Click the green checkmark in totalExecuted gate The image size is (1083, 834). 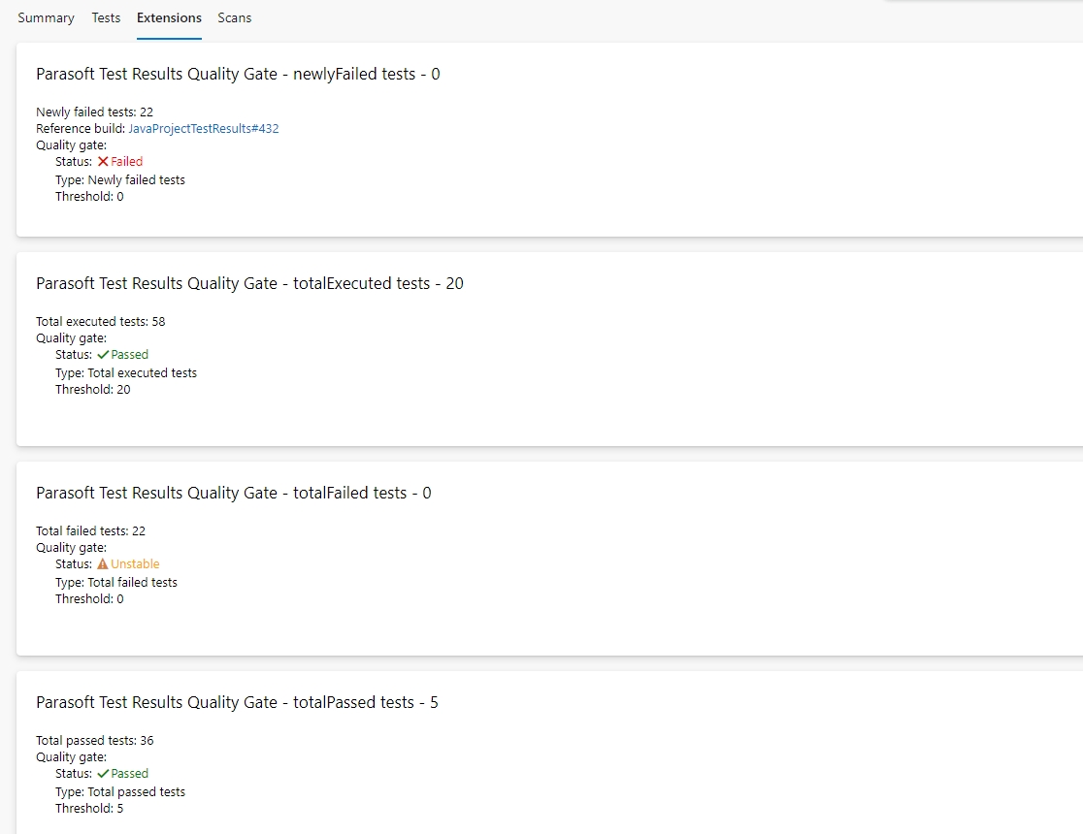[x=103, y=355]
